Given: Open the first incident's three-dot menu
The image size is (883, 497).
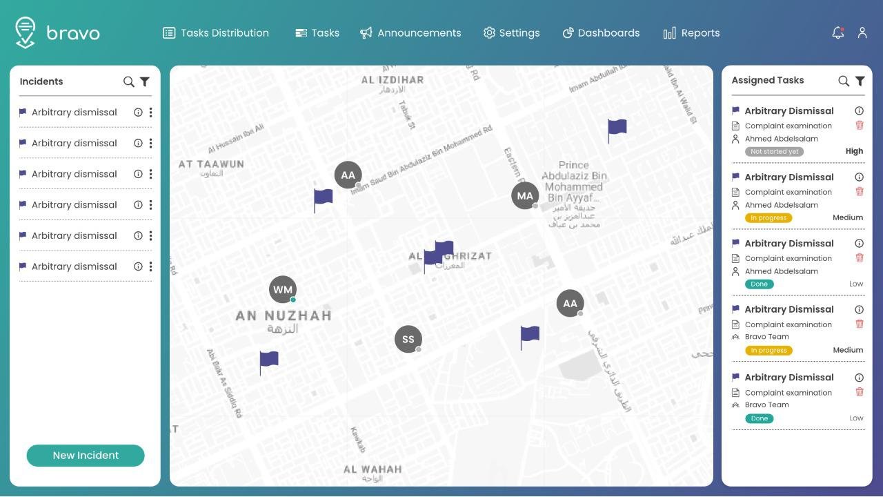Looking at the screenshot, I should (150, 113).
